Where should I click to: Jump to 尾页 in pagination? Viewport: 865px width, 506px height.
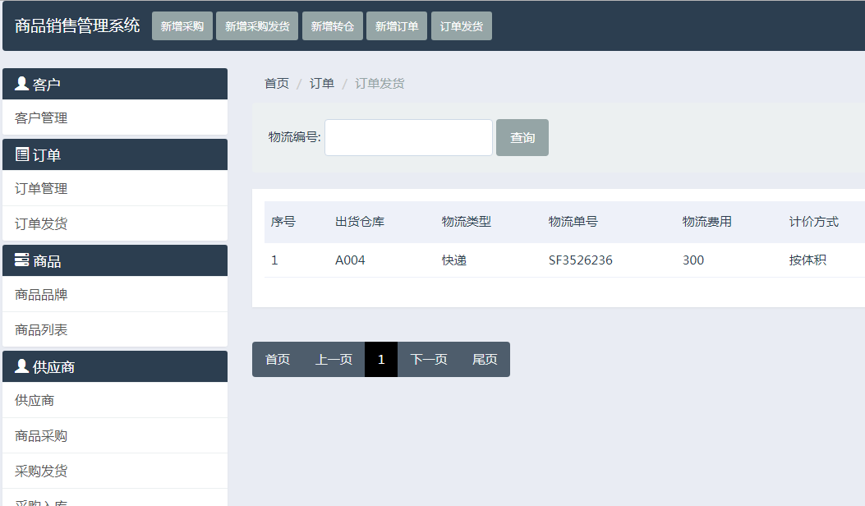pos(485,360)
